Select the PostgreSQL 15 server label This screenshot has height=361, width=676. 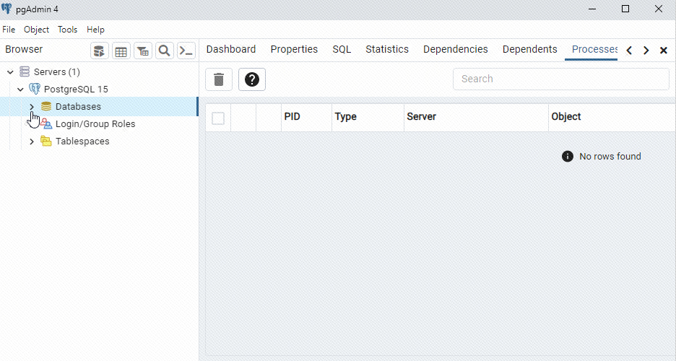(76, 90)
